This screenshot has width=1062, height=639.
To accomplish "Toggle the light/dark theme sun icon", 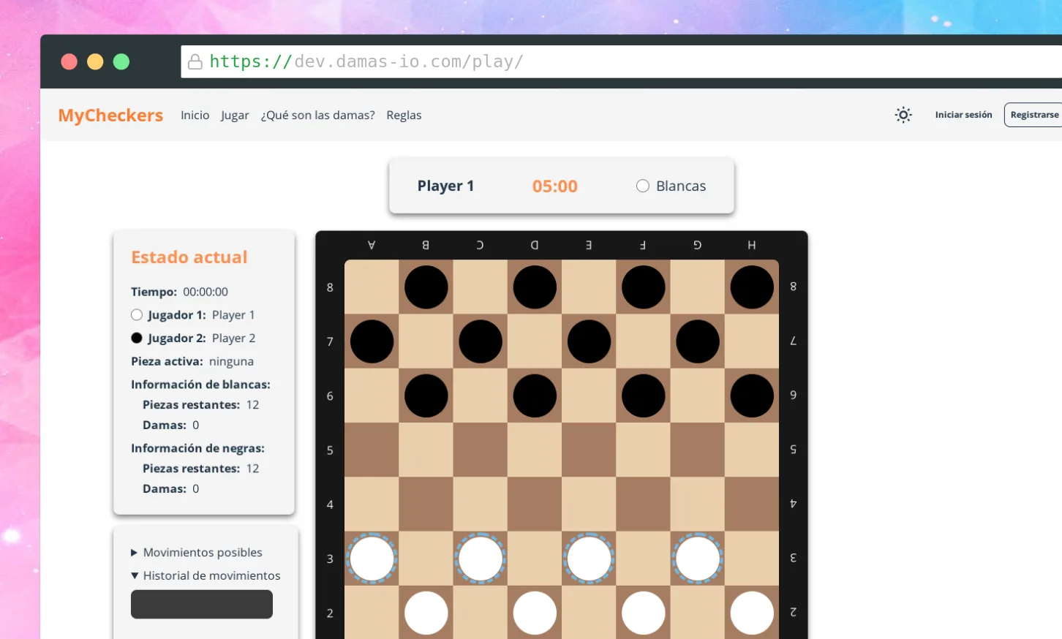I will (x=903, y=115).
